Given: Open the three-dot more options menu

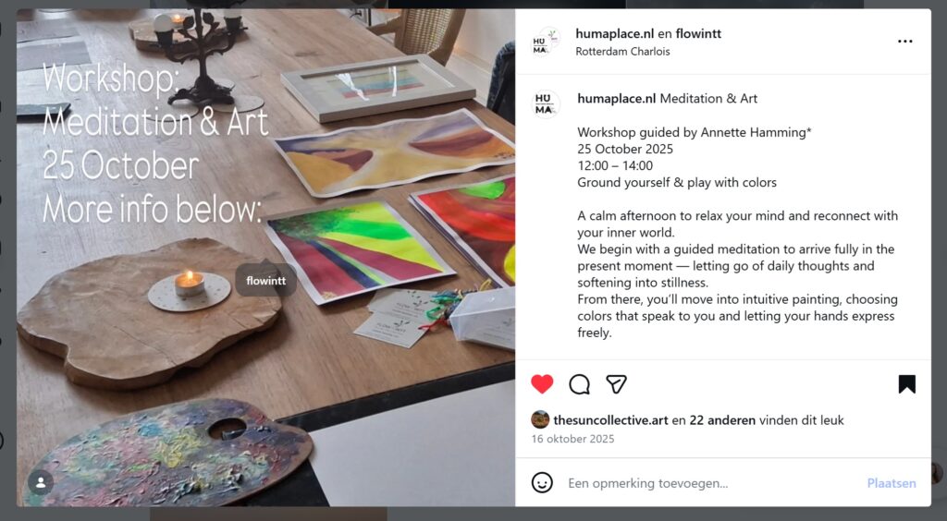Looking at the screenshot, I should (x=904, y=41).
